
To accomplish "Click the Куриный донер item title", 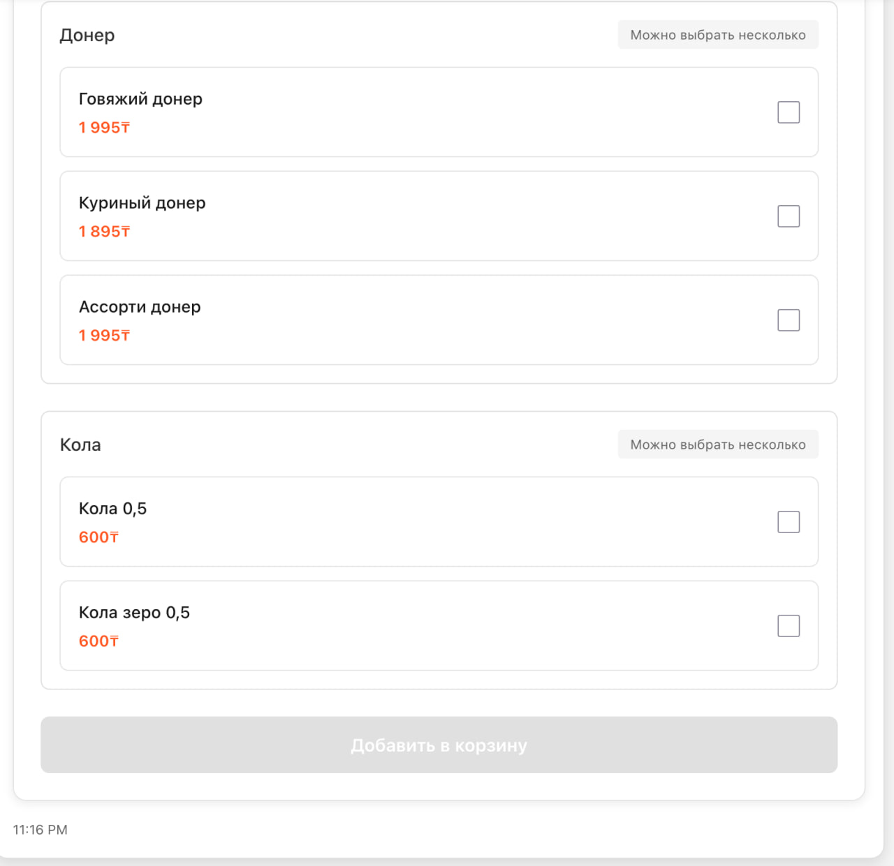I will 142,203.
